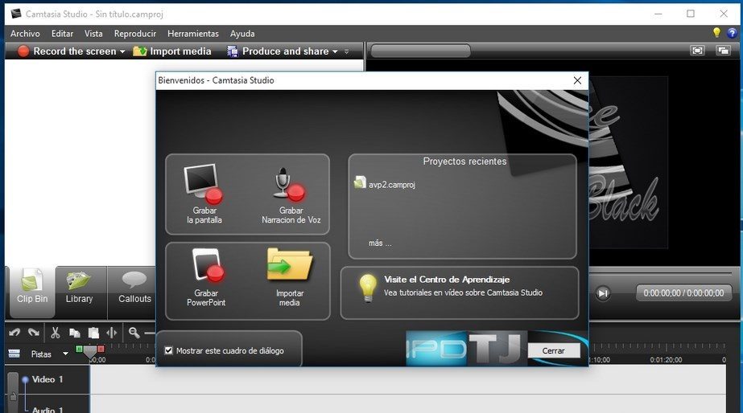Open the Clip Bin tab
The height and width of the screenshot is (413, 743).
click(31, 291)
